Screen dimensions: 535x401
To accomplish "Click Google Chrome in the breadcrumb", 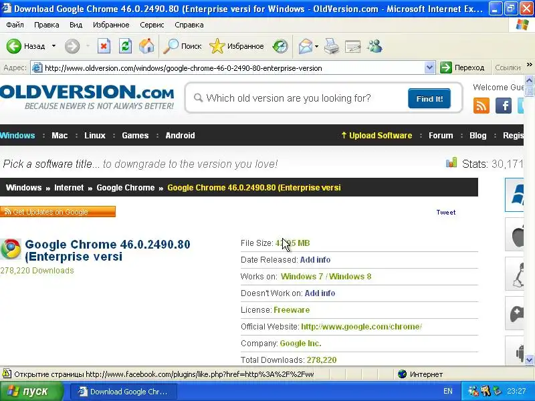I will 125,188.
